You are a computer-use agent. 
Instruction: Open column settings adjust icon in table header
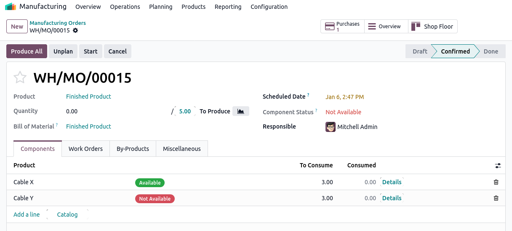[498, 166]
